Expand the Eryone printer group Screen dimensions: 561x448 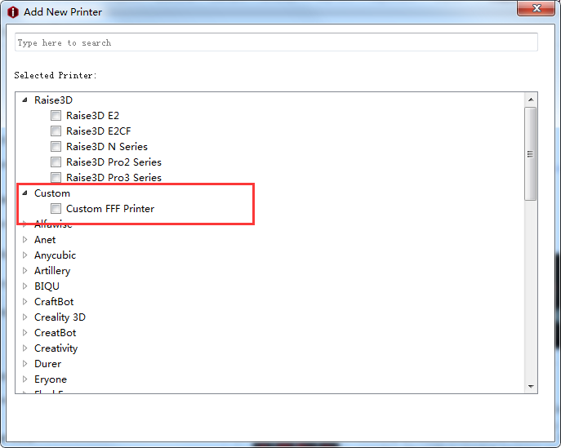point(24,379)
